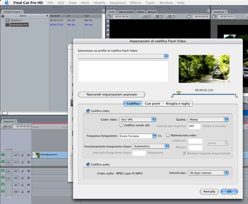Toggle Auto Select on track V1
This screenshot has height=204, width=248.
pyautogui.click(x=29, y=162)
